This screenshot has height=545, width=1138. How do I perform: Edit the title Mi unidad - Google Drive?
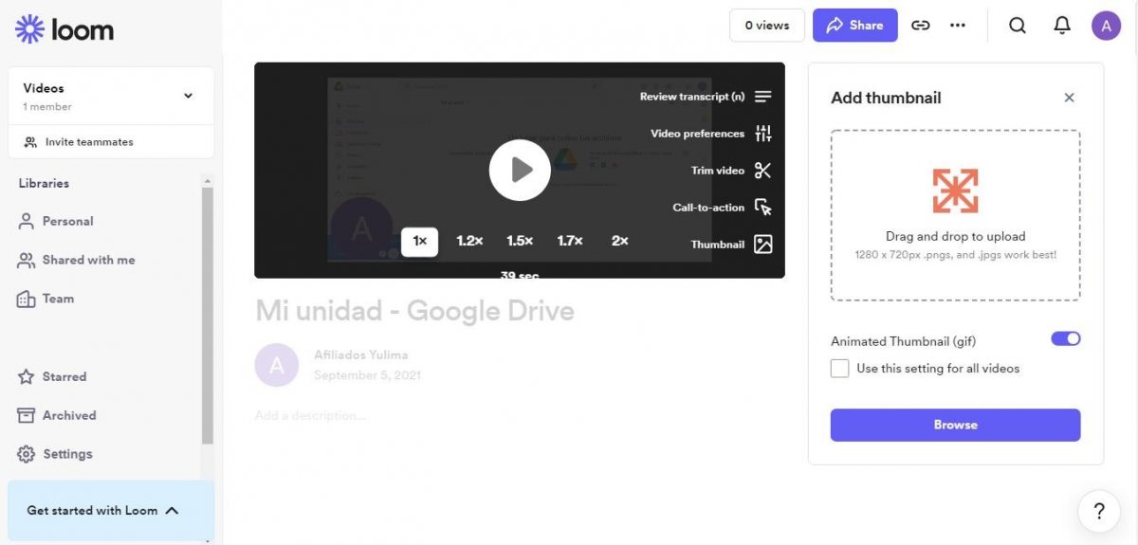[x=414, y=311]
